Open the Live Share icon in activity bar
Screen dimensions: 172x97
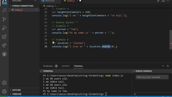[x=4, y=45]
